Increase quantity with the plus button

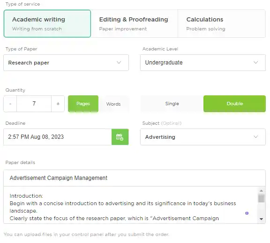click(x=58, y=104)
